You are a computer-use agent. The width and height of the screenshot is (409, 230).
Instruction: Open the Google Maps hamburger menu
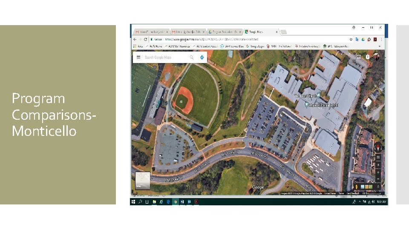pyautogui.click(x=138, y=57)
